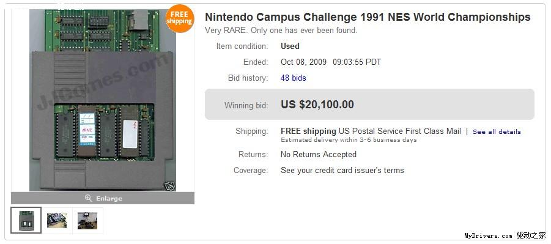Viewport: 551px width, 244px height.
Task: Click the main NES cartridge photo
Action: [103, 100]
